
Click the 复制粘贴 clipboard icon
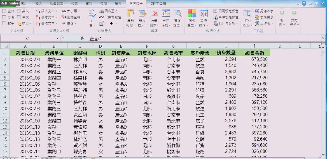click(130, 14)
